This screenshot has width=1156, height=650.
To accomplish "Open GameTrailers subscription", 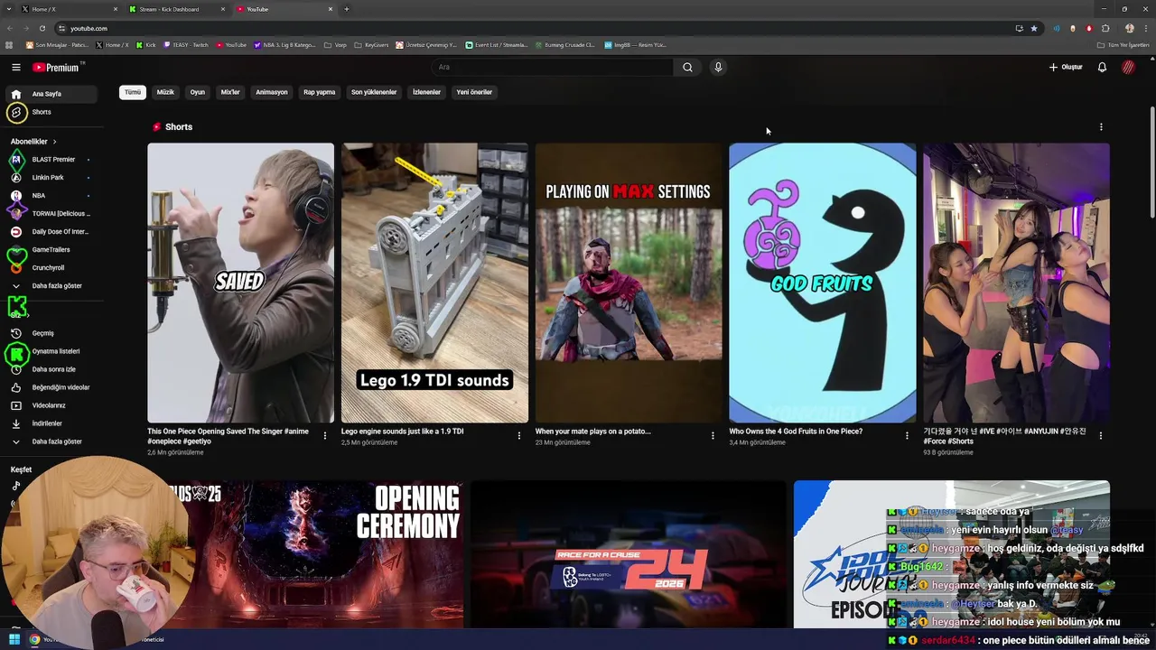I will point(51,249).
